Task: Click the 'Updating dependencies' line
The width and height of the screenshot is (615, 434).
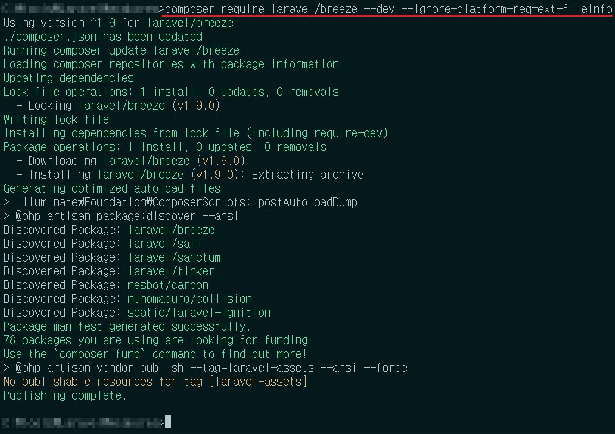Action: pyautogui.click(x=68, y=78)
